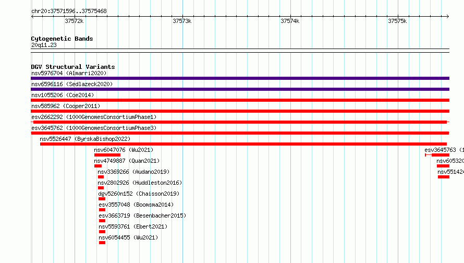This screenshot has height=263, width=464.
Task: Open nsv6054455 (Wu2021) variant label
Action: point(128,237)
